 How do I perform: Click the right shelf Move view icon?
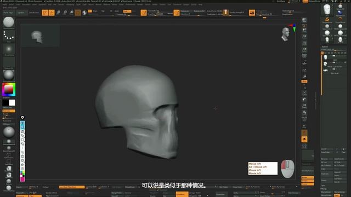pos(304,100)
